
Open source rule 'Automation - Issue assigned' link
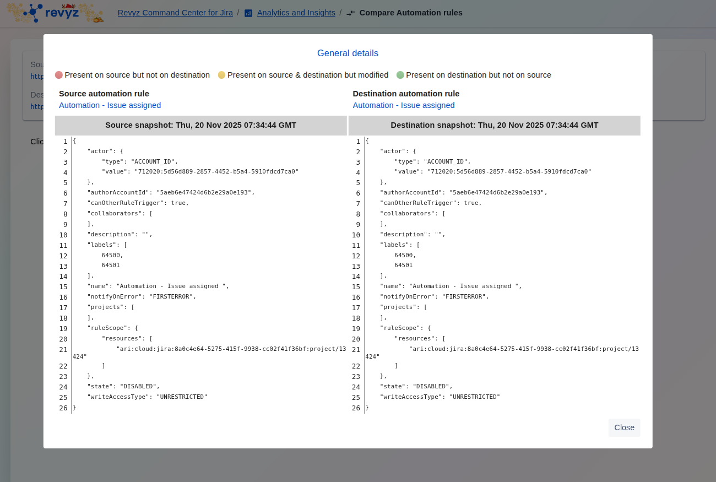[110, 105]
